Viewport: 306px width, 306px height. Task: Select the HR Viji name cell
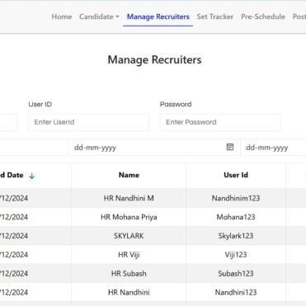point(129,255)
